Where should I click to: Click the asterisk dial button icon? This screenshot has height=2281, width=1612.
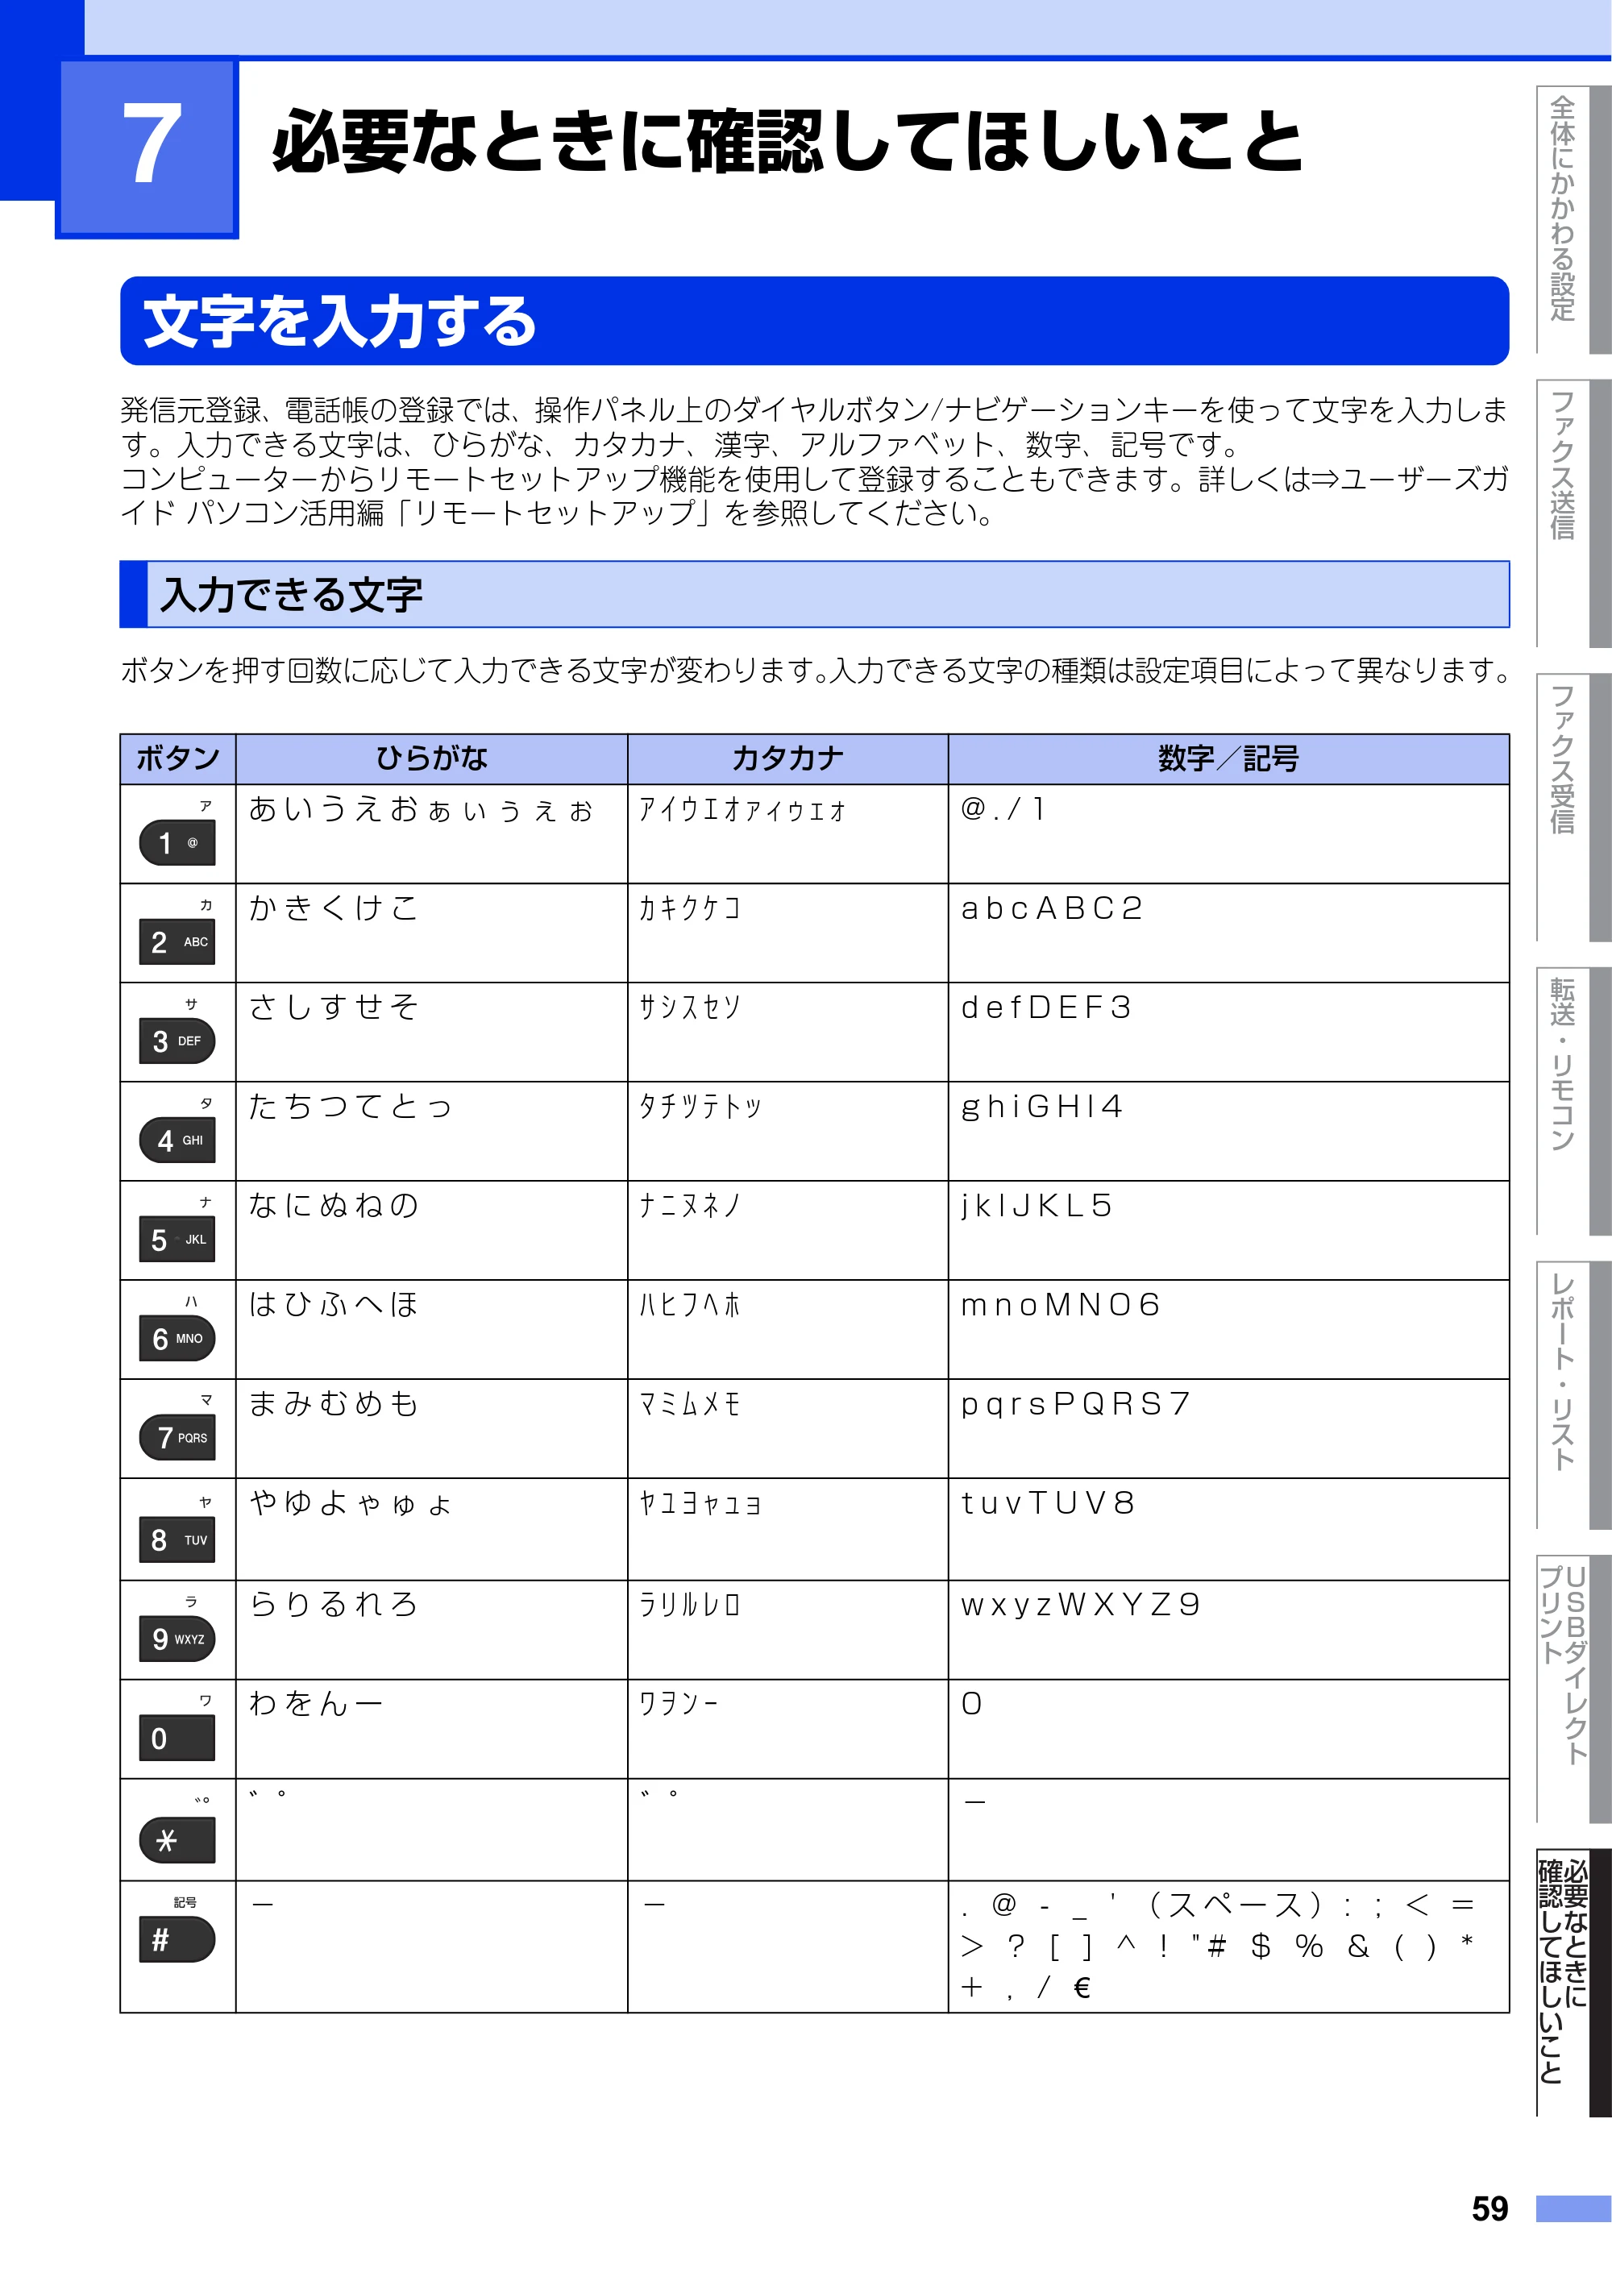[x=178, y=1840]
